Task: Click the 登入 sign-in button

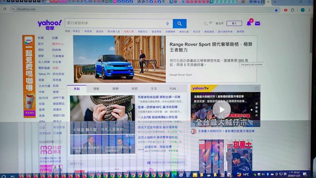Action: click(234, 24)
